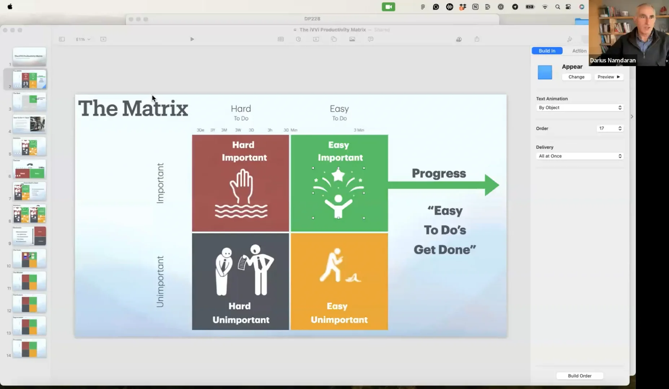The width and height of the screenshot is (669, 389).
Task: Open the 61% zoom dropdown
Action: point(82,39)
